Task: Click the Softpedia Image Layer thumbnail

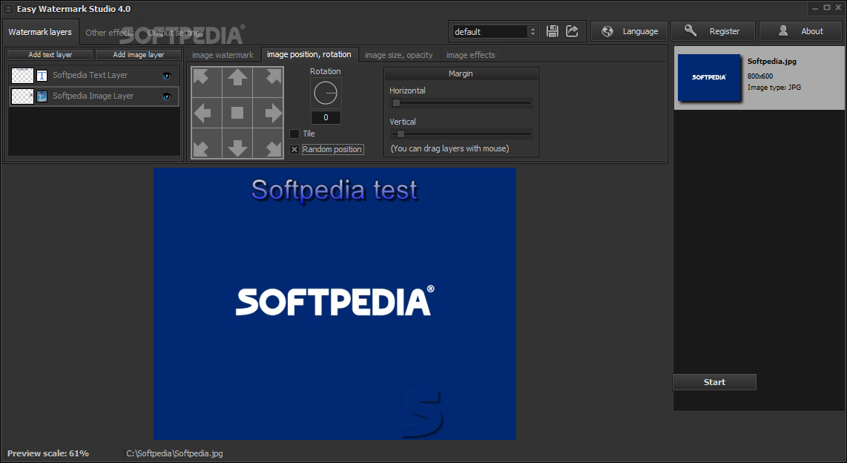Action: [x=23, y=96]
